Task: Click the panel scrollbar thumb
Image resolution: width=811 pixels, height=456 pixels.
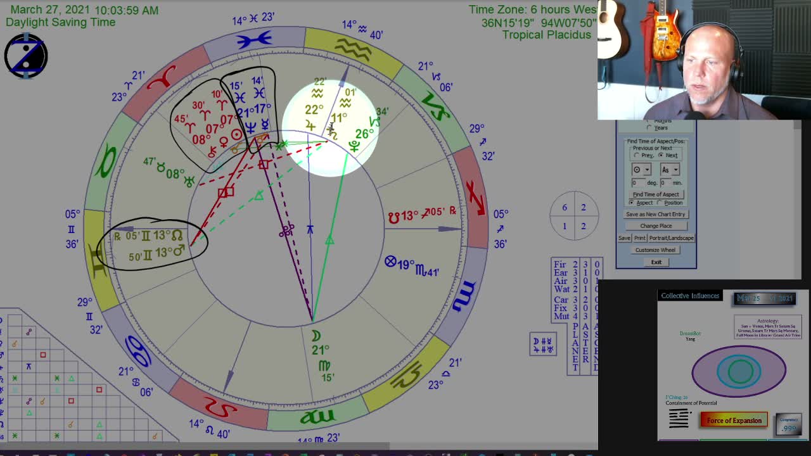Action: pos(798,125)
